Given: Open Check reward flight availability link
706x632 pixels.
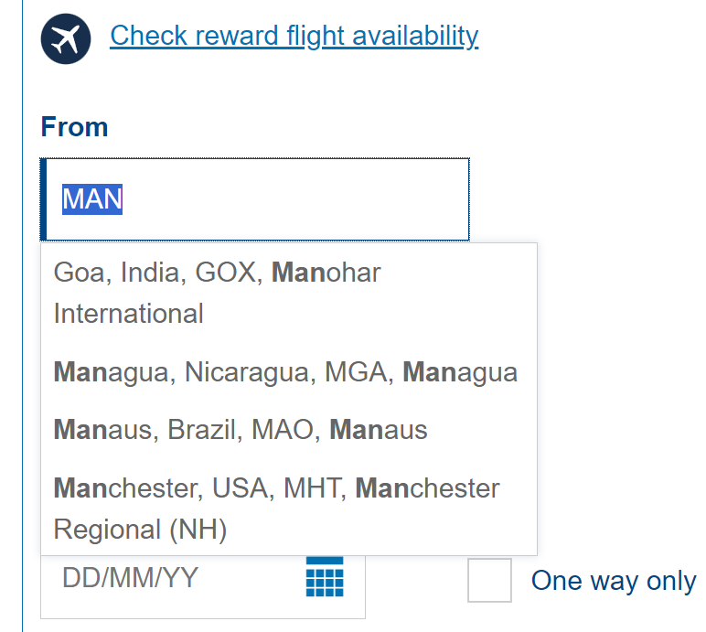Looking at the screenshot, I should coord(294,36).
